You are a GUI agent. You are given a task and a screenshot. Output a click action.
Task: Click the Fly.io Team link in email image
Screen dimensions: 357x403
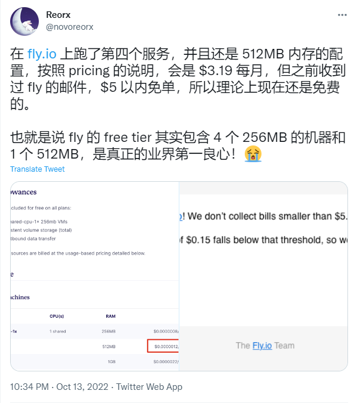click(262, 346)
